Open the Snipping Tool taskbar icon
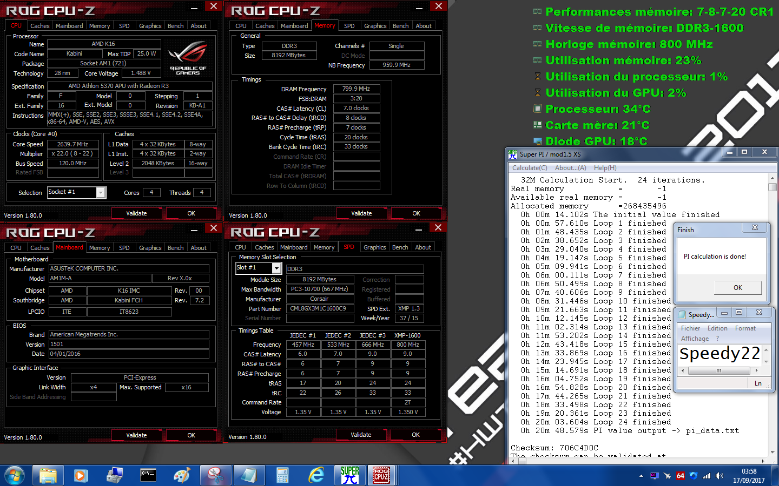This screenshot has height=486, width=779. click(215, 475)
